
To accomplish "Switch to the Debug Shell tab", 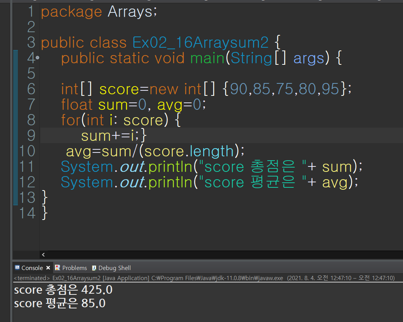I will pyautogui.click(x=115, y=268).
